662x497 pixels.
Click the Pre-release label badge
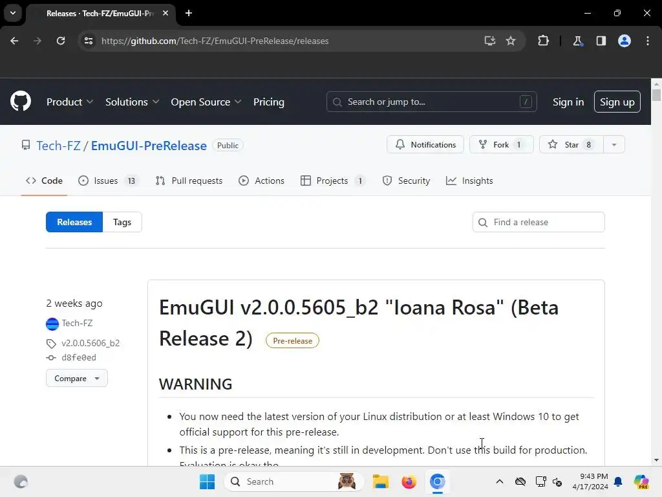(x=293, y=340)
